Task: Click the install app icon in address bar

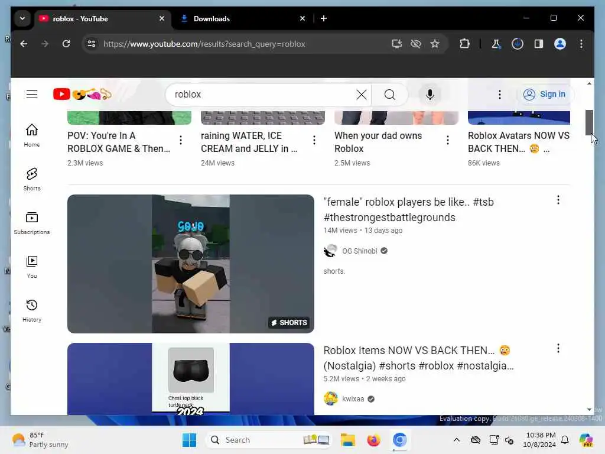Action: (x=396, y=44)
